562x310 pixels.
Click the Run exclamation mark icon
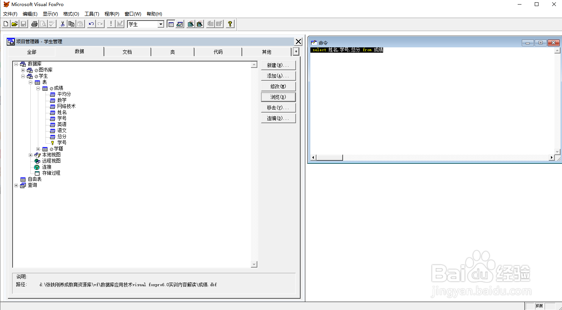click(111, 24)
